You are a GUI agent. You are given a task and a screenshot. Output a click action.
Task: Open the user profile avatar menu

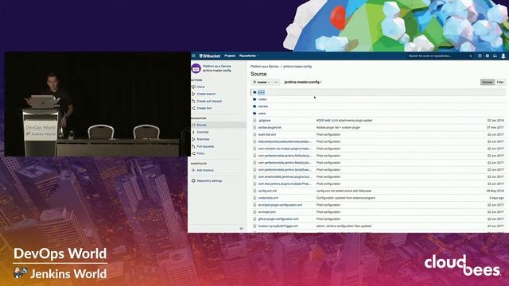[503, 56]
